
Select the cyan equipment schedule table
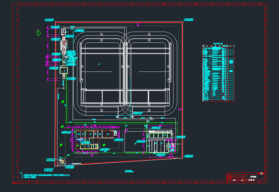[218, 73]
